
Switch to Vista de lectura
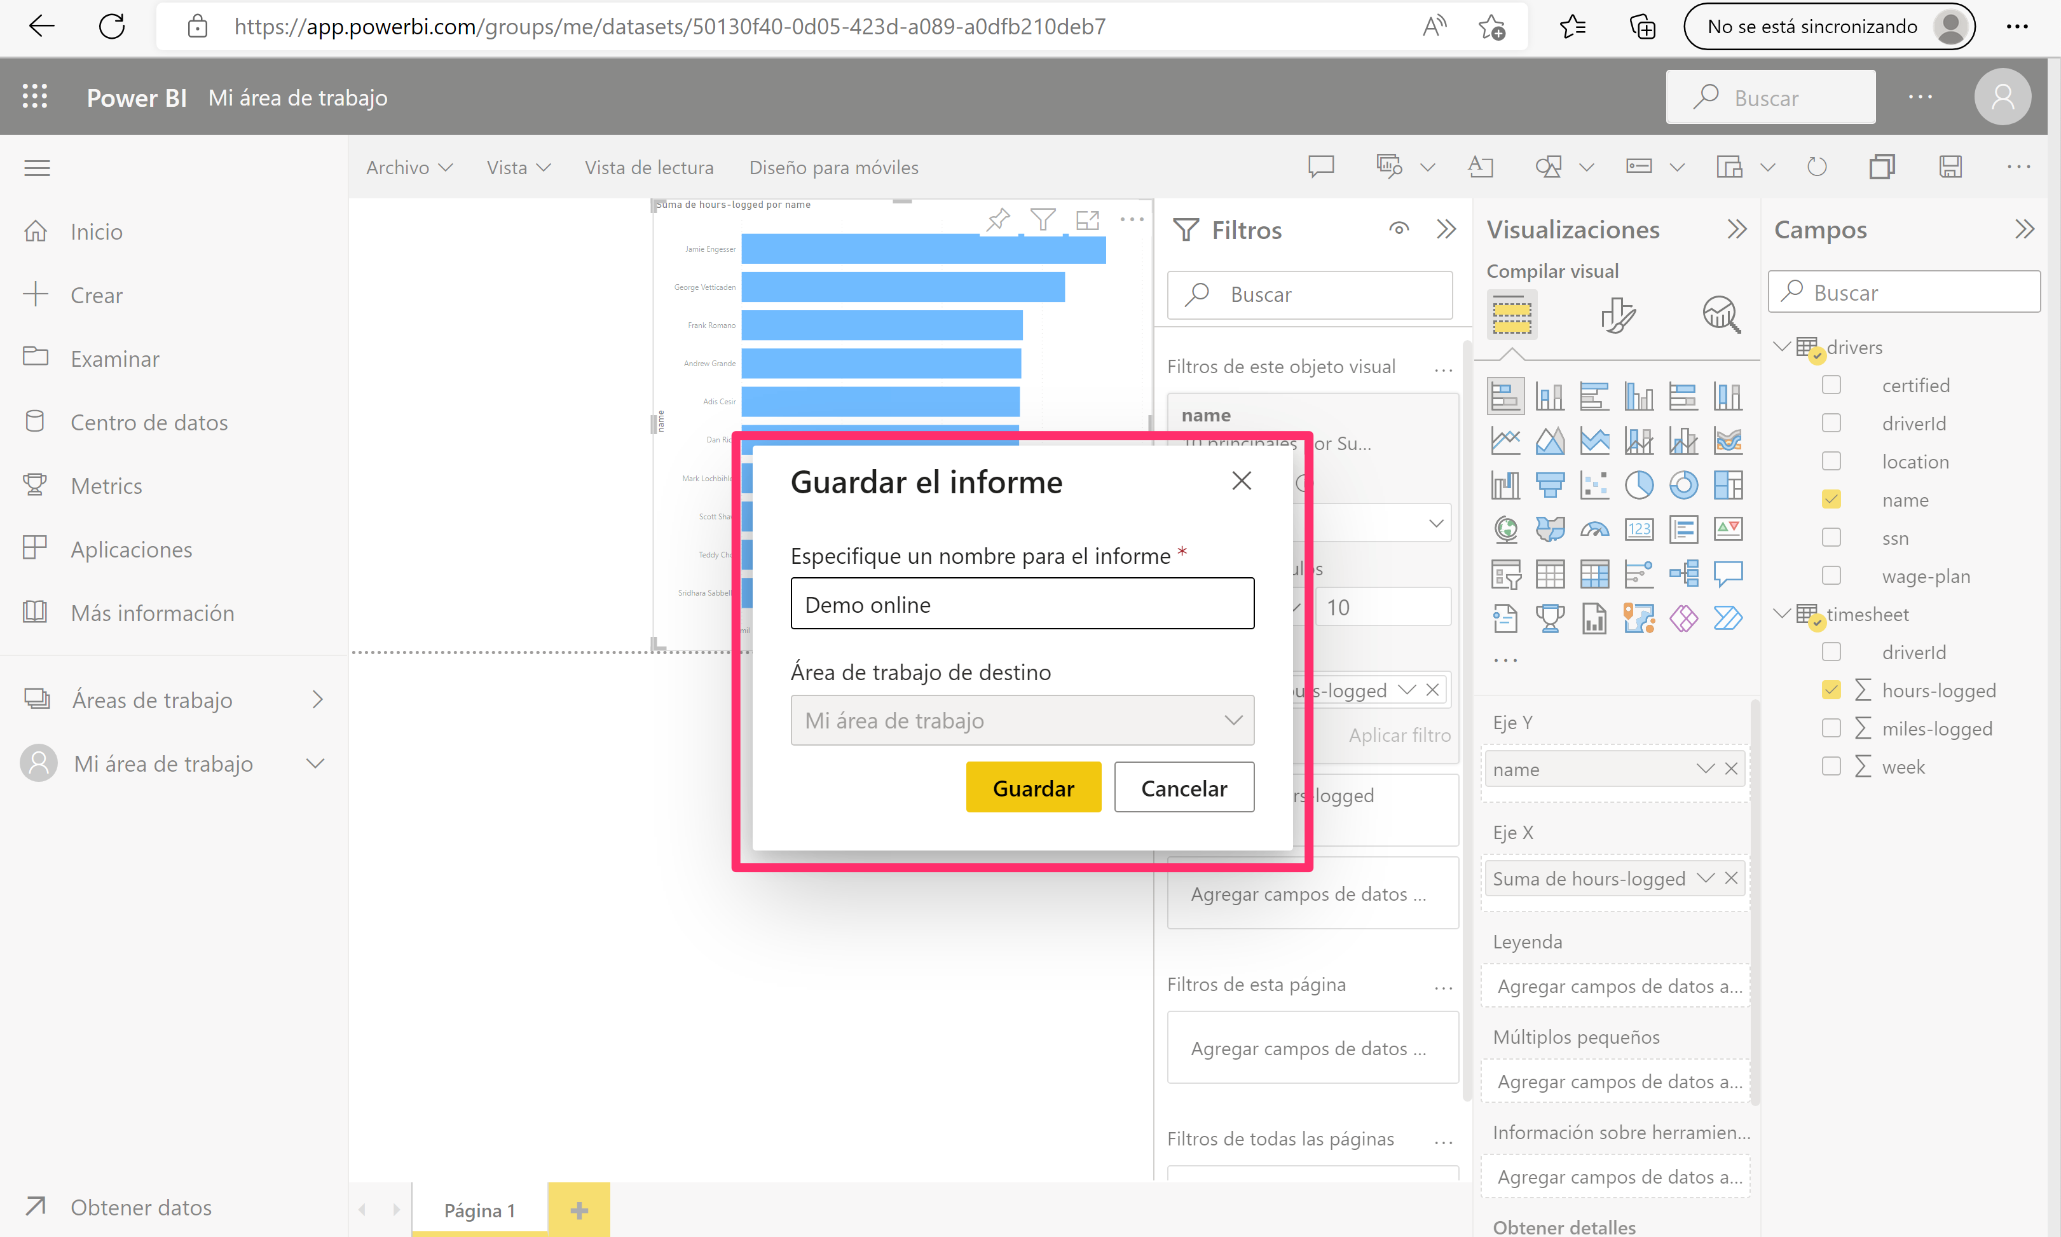[649, 168]
